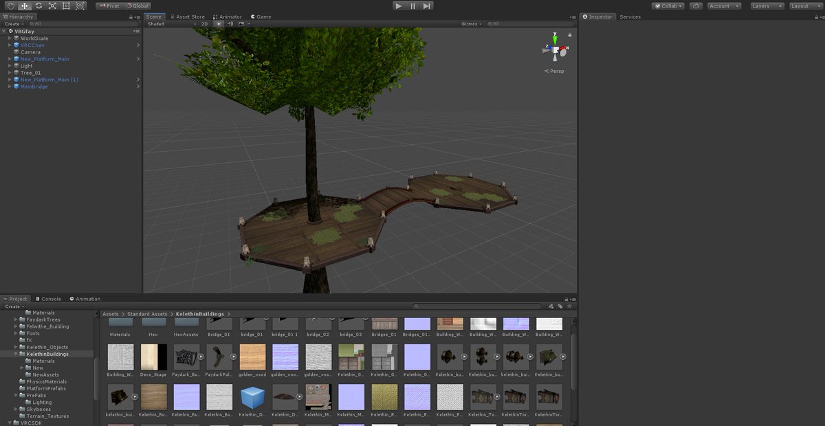
Task: Click Standard Assets in the breadcrumb
Action: (147, 314)
